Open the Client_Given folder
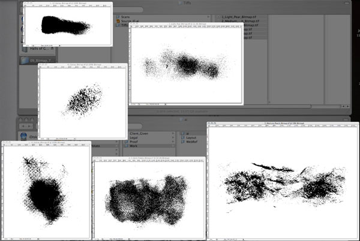 tap(139, 134)
